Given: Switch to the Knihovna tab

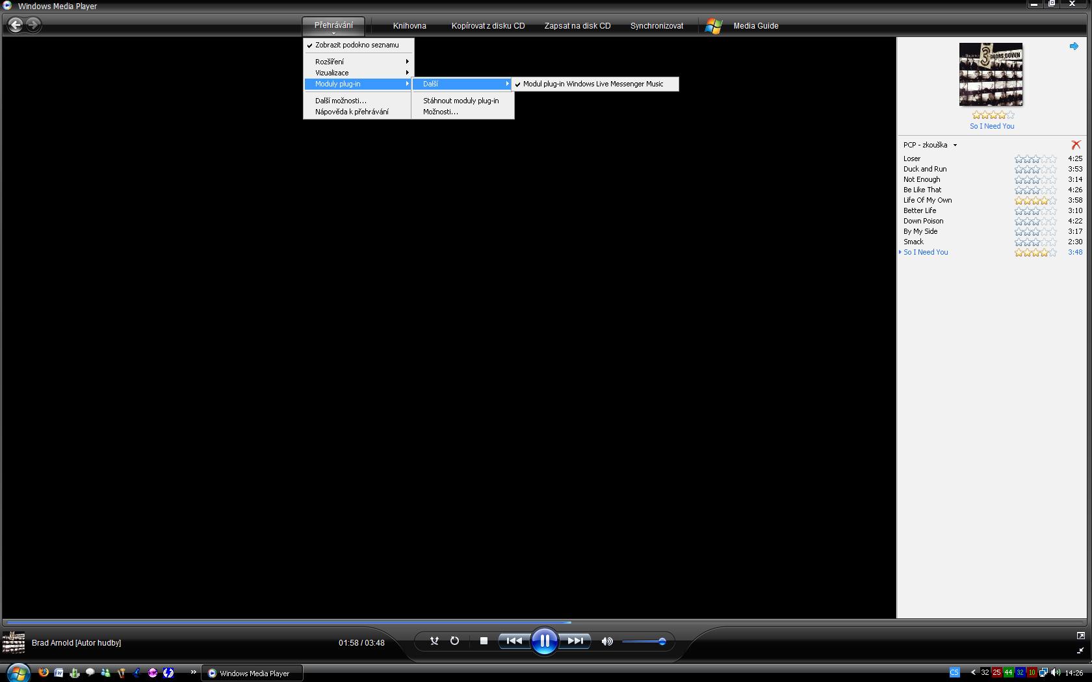Looking at the screenshot, I should (x=409, y=26).
